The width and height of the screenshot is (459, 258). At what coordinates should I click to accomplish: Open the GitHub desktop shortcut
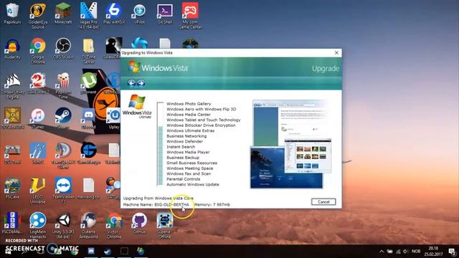click(139, 224)
